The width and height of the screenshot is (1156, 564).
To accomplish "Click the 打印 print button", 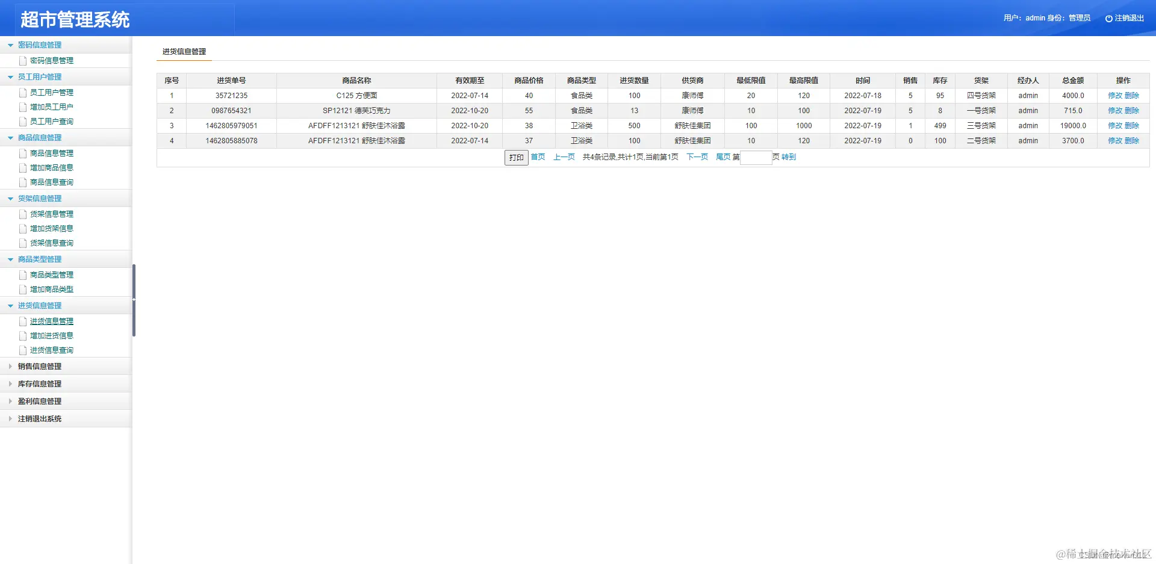I will 516,158.
